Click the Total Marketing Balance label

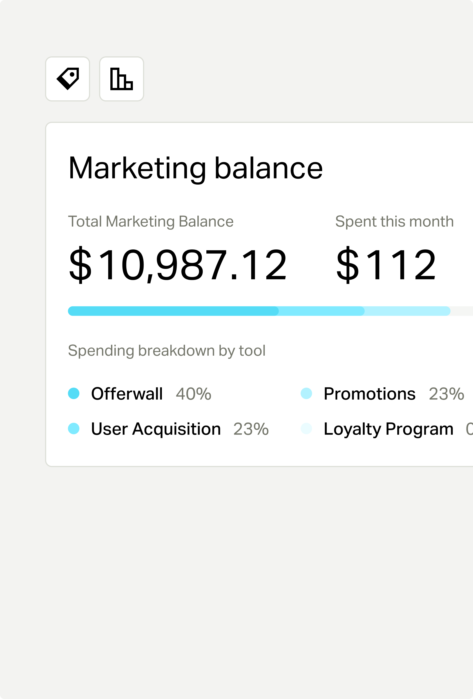coord(151,221)
